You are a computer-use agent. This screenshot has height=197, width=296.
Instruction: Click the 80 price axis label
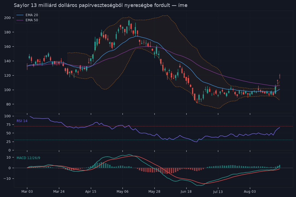point(8,104)
